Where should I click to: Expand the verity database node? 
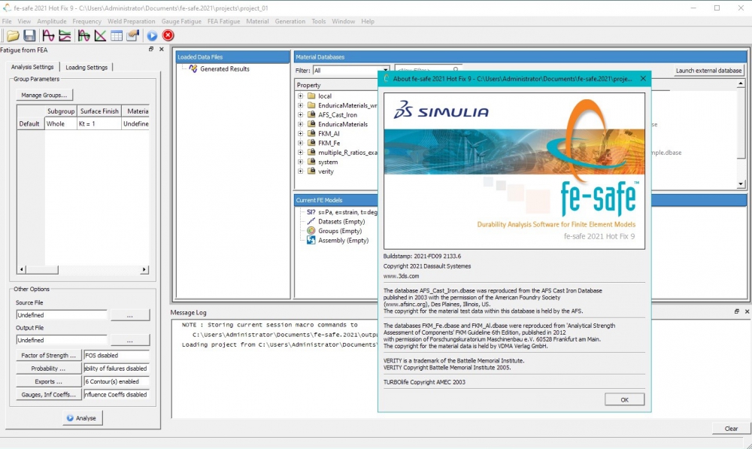[300, 171]
